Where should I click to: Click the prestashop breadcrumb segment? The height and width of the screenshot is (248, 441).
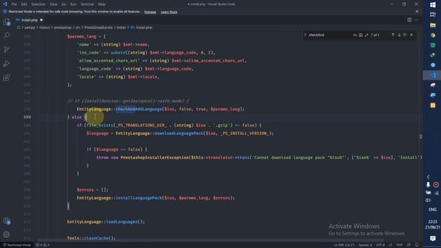tap(63, 28)
